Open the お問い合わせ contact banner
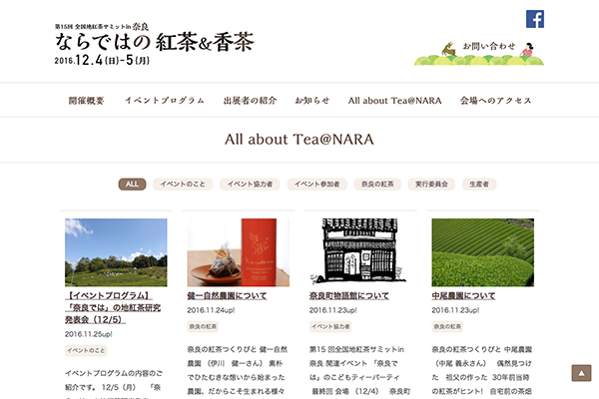The image size is (599, 399). pos(479,53)
